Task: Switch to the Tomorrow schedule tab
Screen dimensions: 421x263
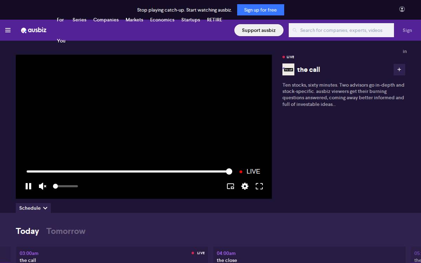Action: (66, 231)
